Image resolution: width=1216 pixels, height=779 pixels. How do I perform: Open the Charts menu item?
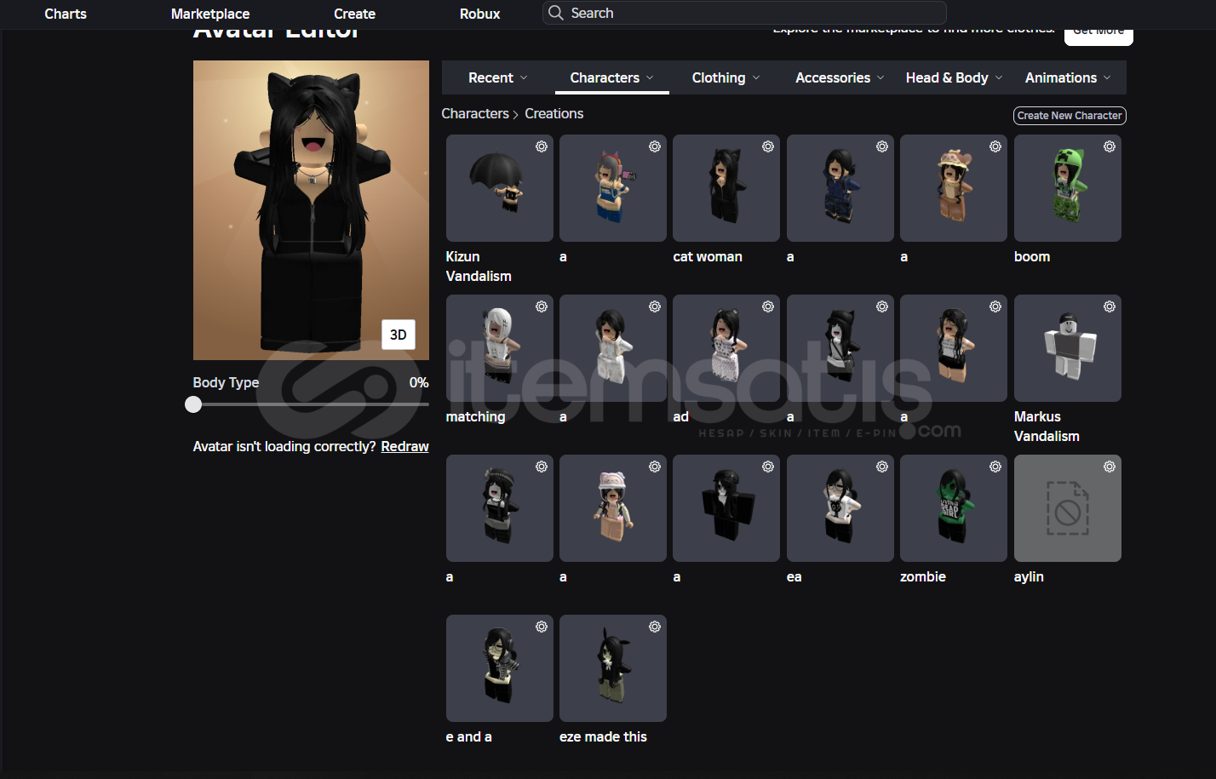66,14
